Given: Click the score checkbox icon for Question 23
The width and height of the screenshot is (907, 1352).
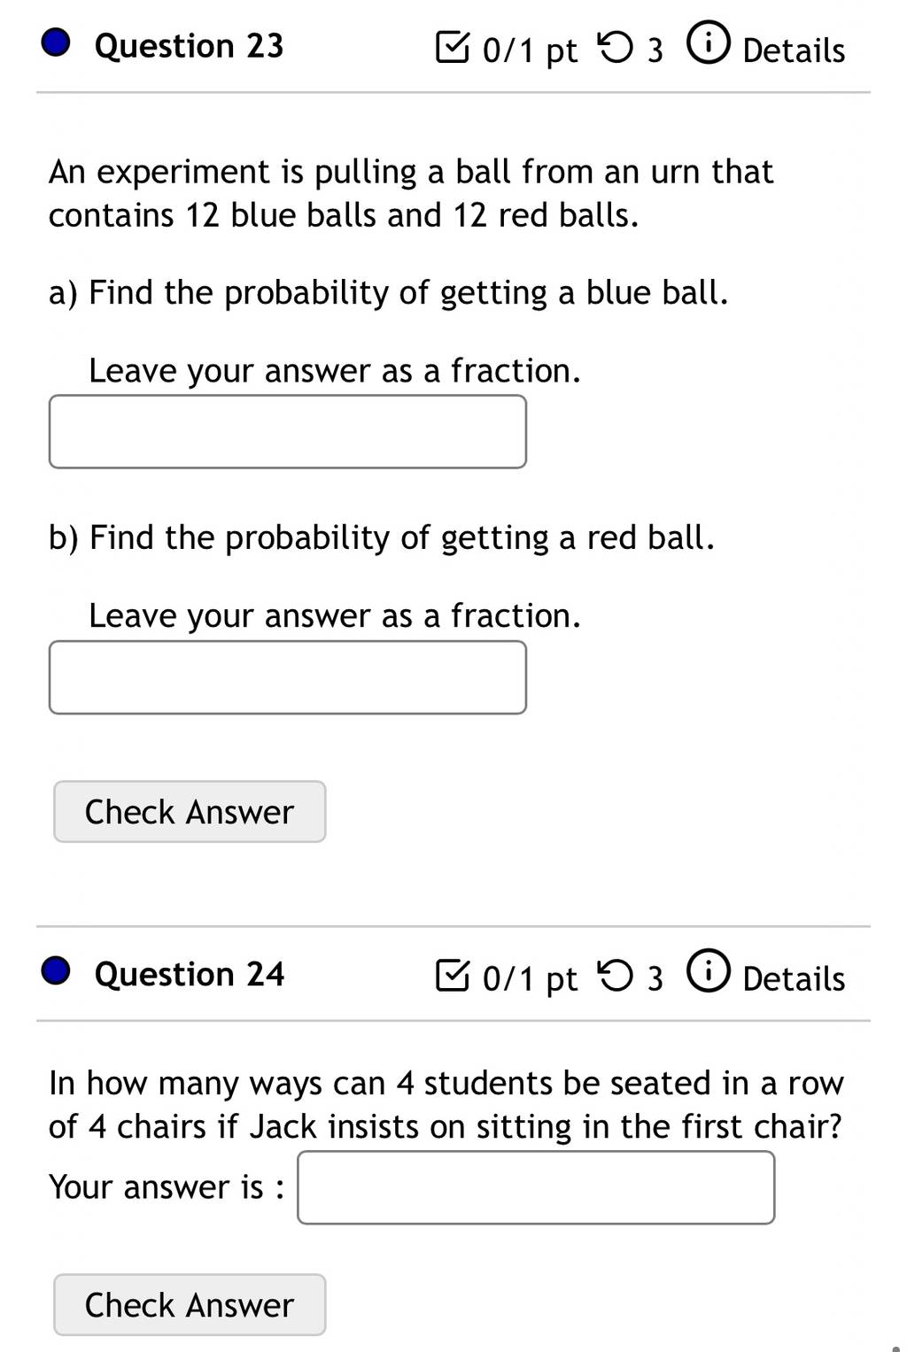Looking at the screenshot, I should [x=453, y=48].
